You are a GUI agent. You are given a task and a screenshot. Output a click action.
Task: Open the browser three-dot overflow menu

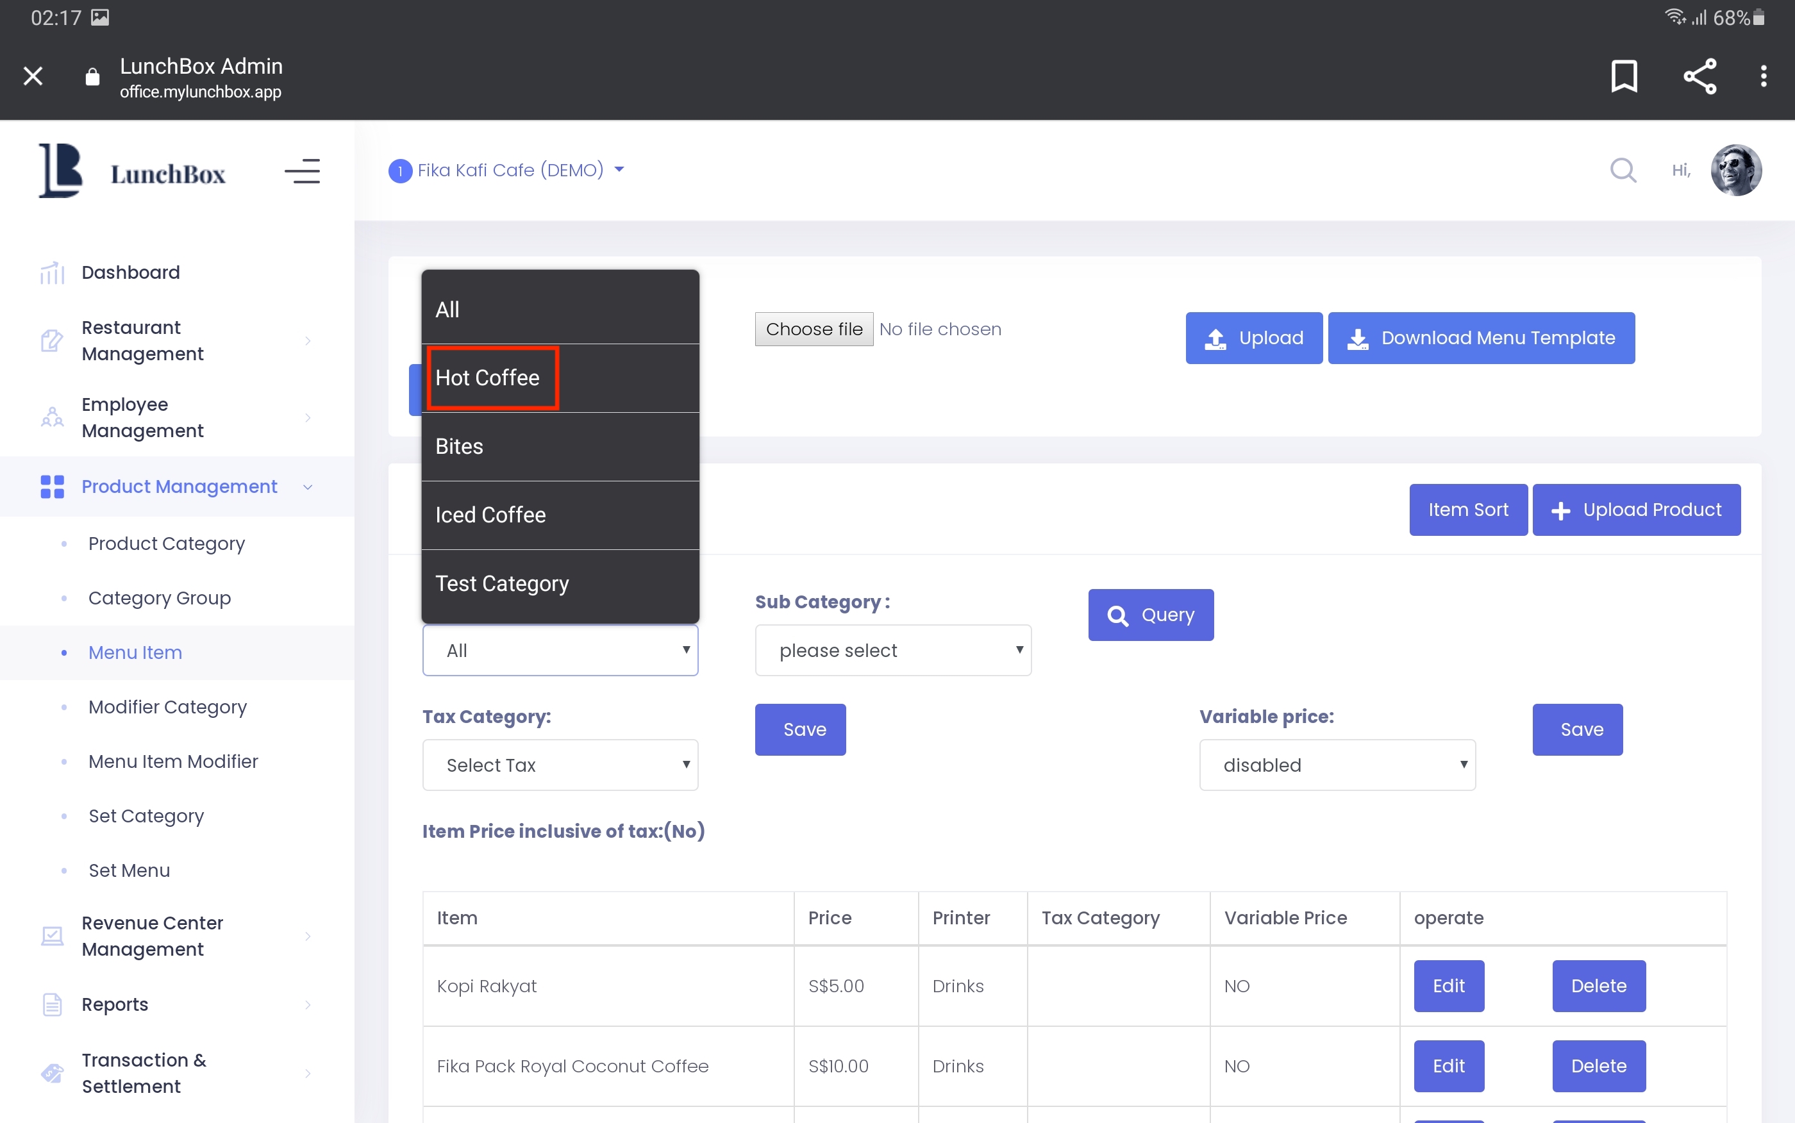[1763, 76]
